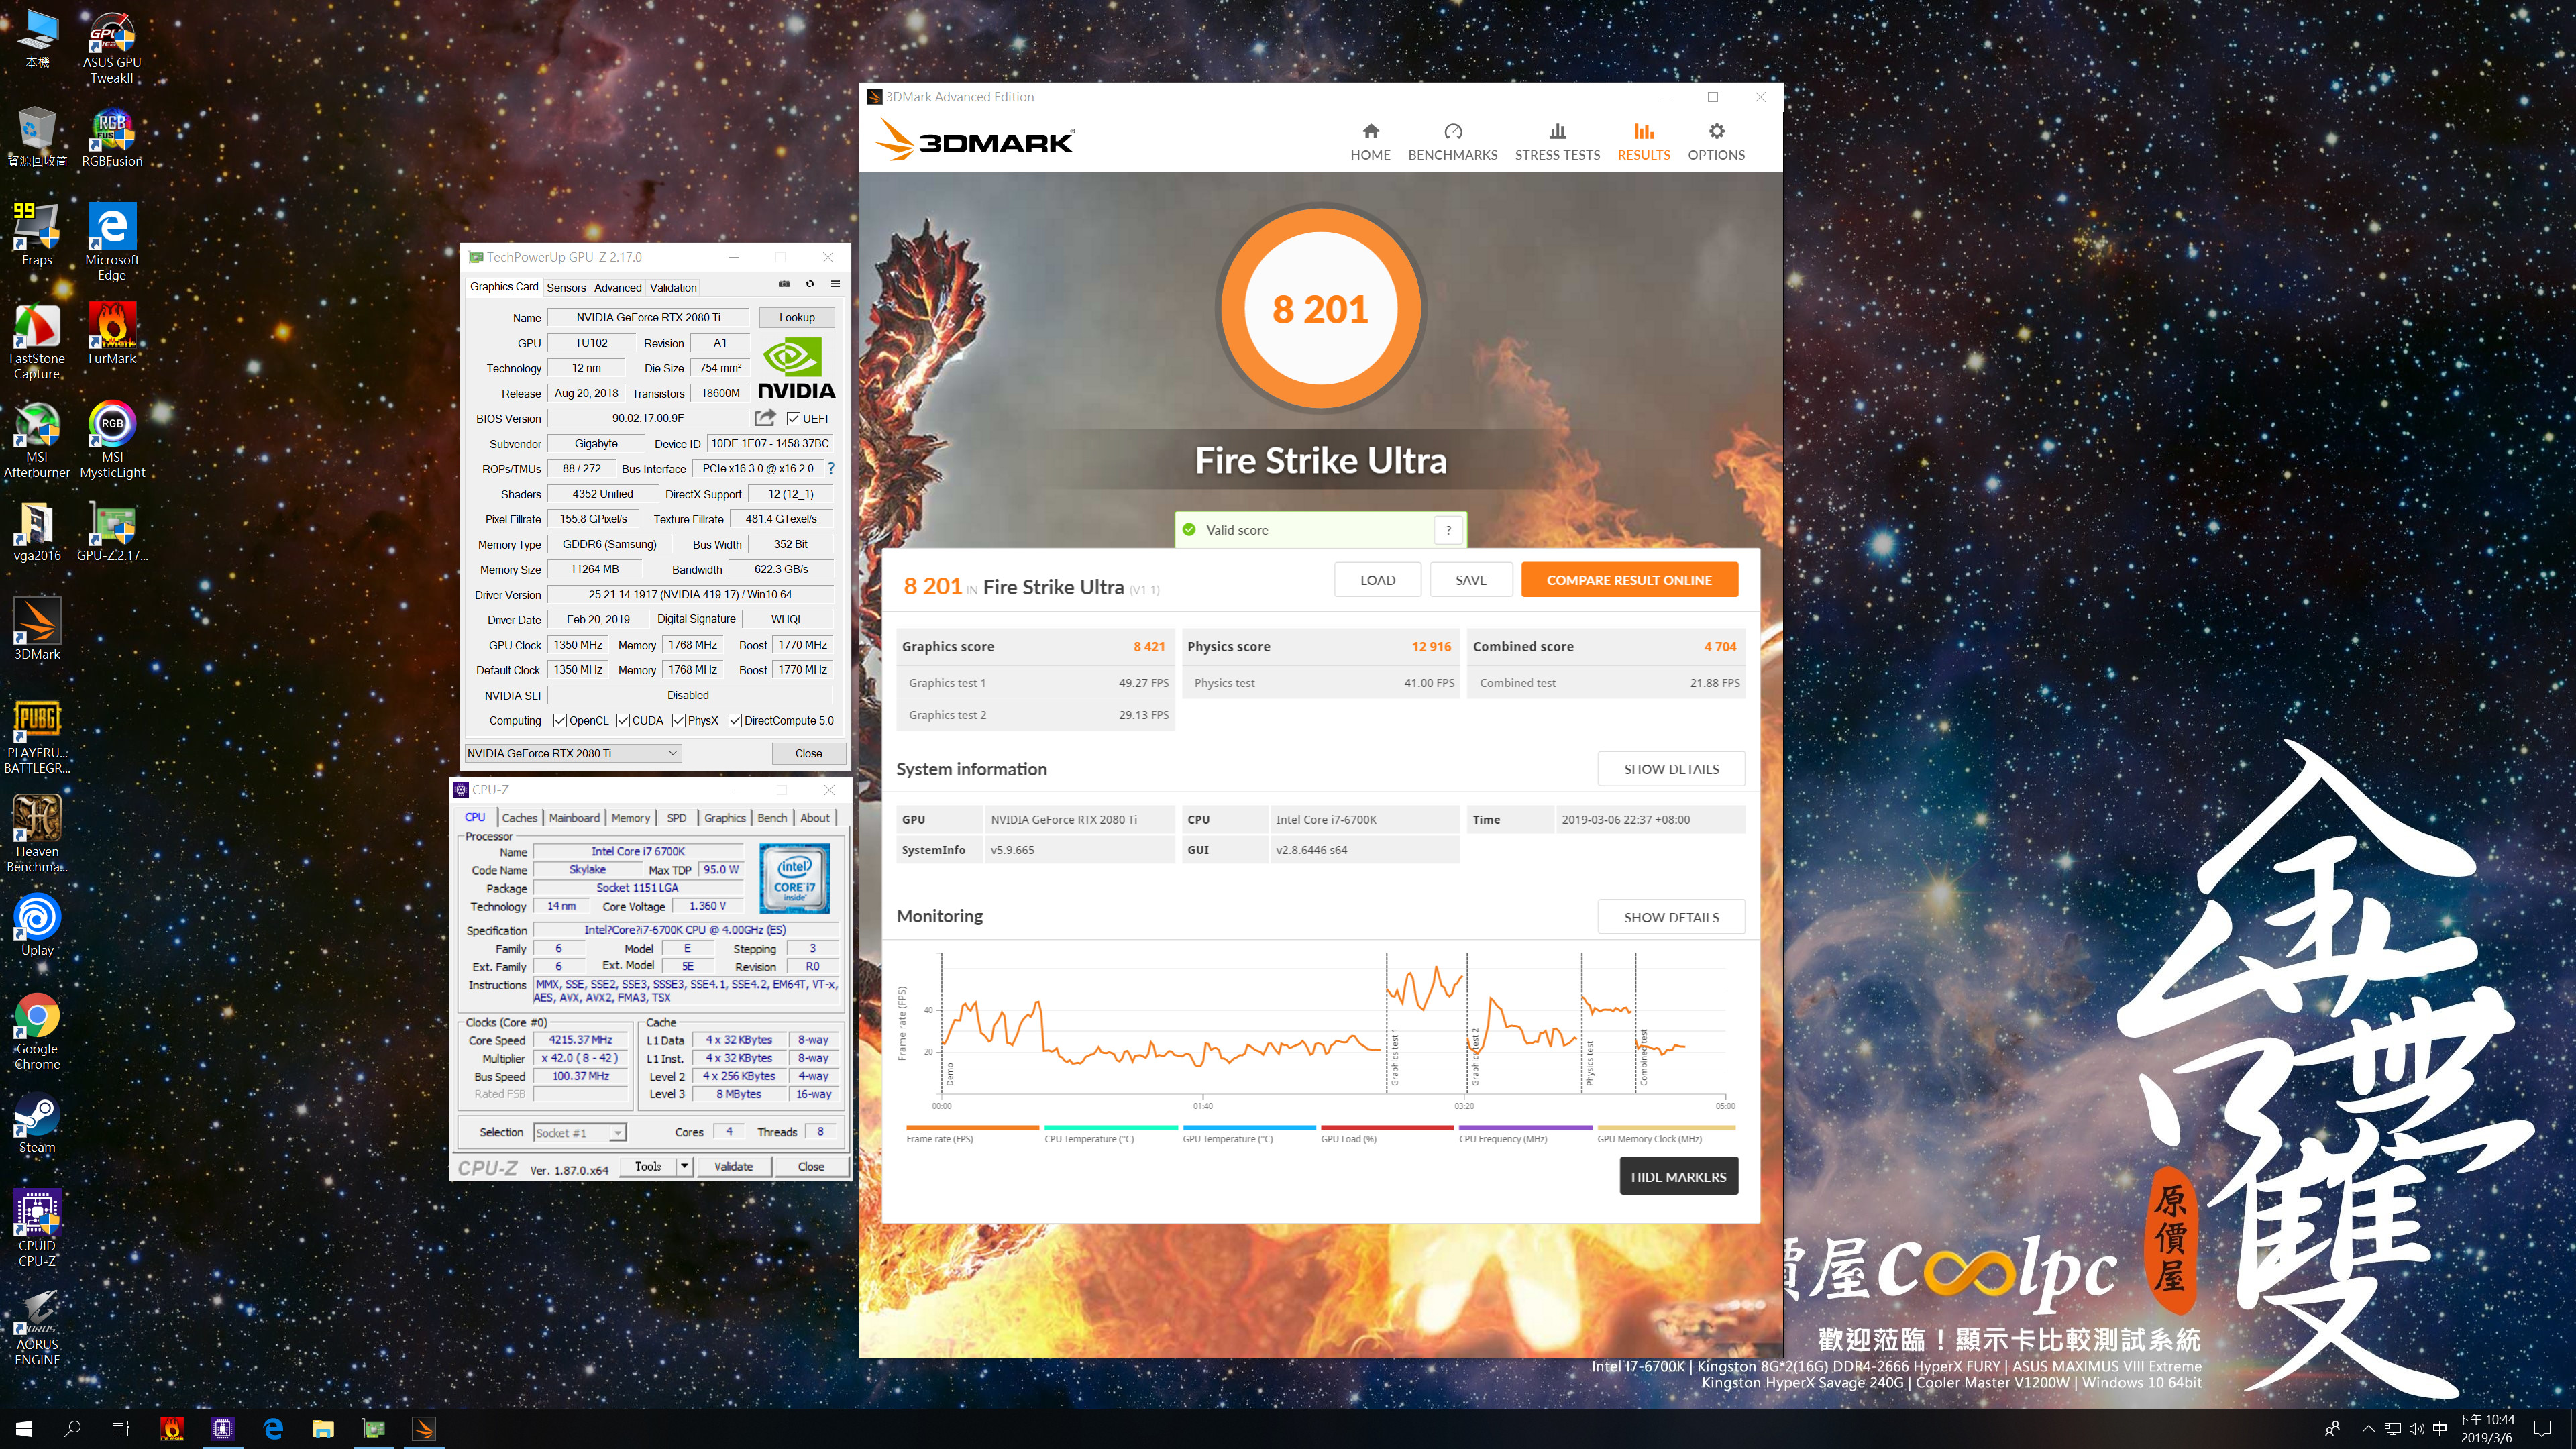This screenshot has height=1449, width=2576.
Task: Open 3DMark BENCHMARKS section
Action: click(1453, 142)
